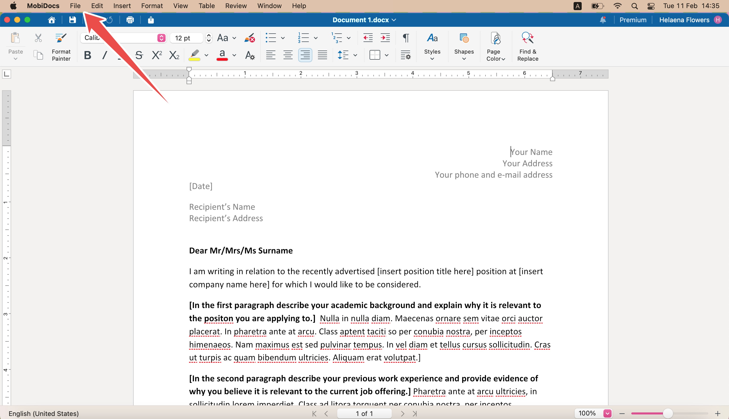
Task: Open the Document 1.docx title menu
Action: [x=364, y=20]
